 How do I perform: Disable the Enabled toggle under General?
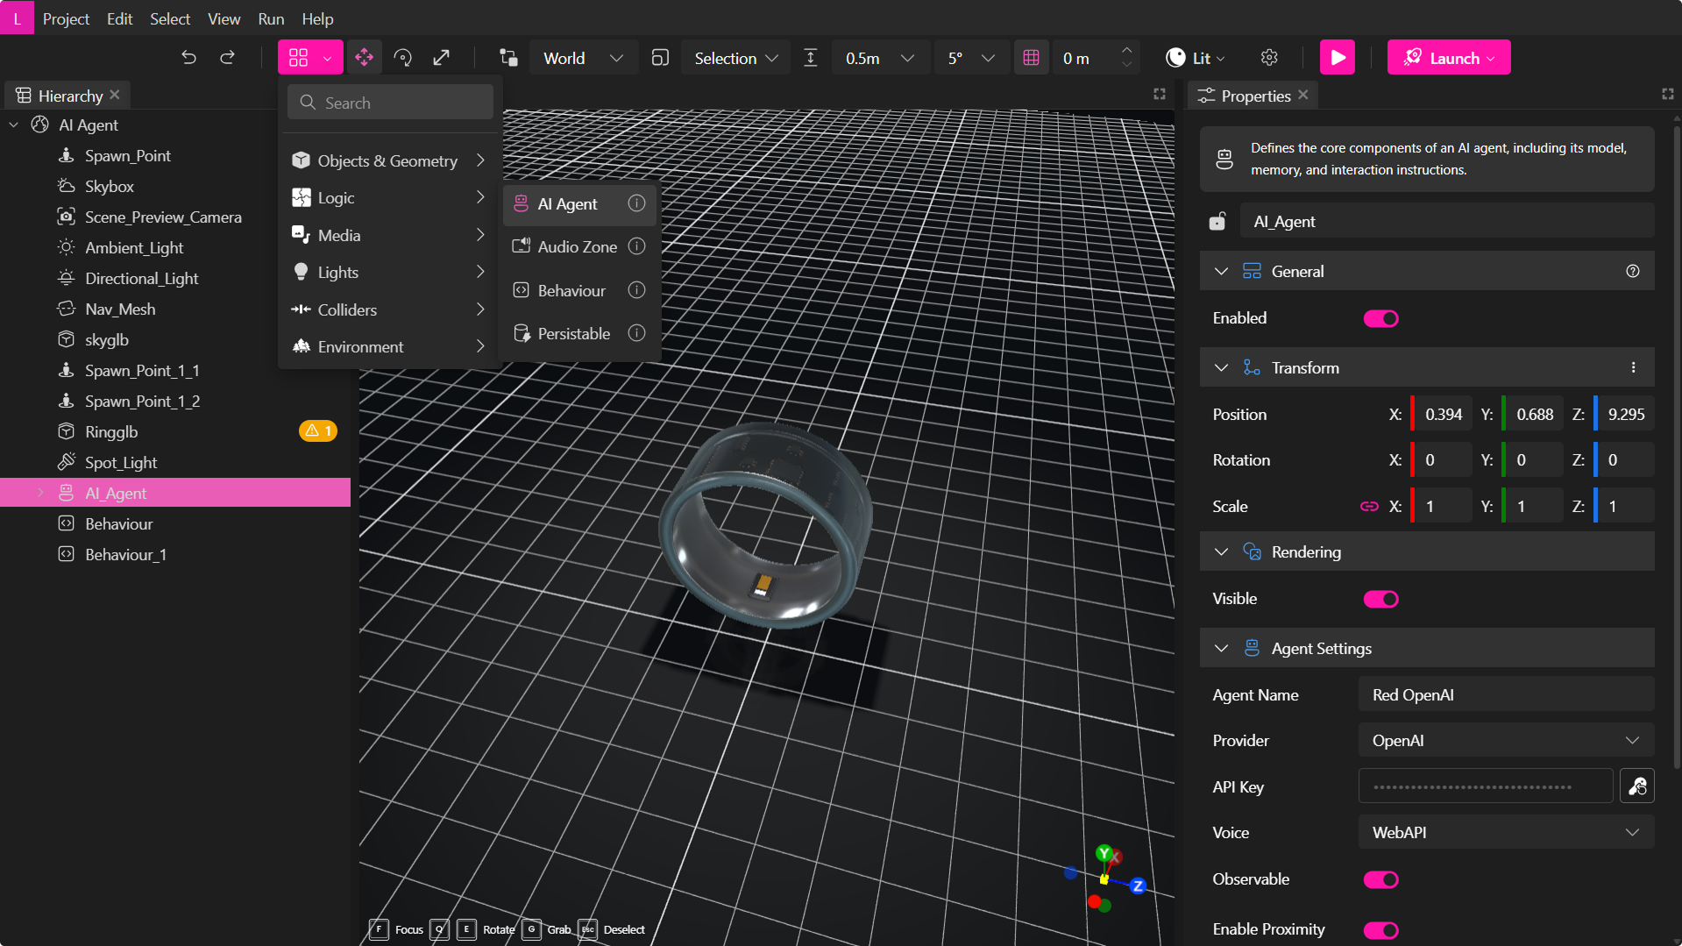(x=1380, y=318)
